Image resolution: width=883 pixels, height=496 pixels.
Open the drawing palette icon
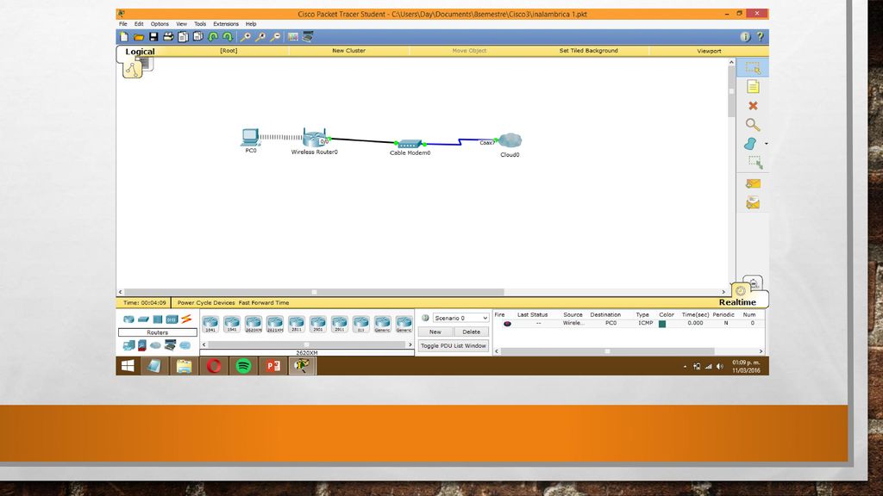[x=293, y=37]
